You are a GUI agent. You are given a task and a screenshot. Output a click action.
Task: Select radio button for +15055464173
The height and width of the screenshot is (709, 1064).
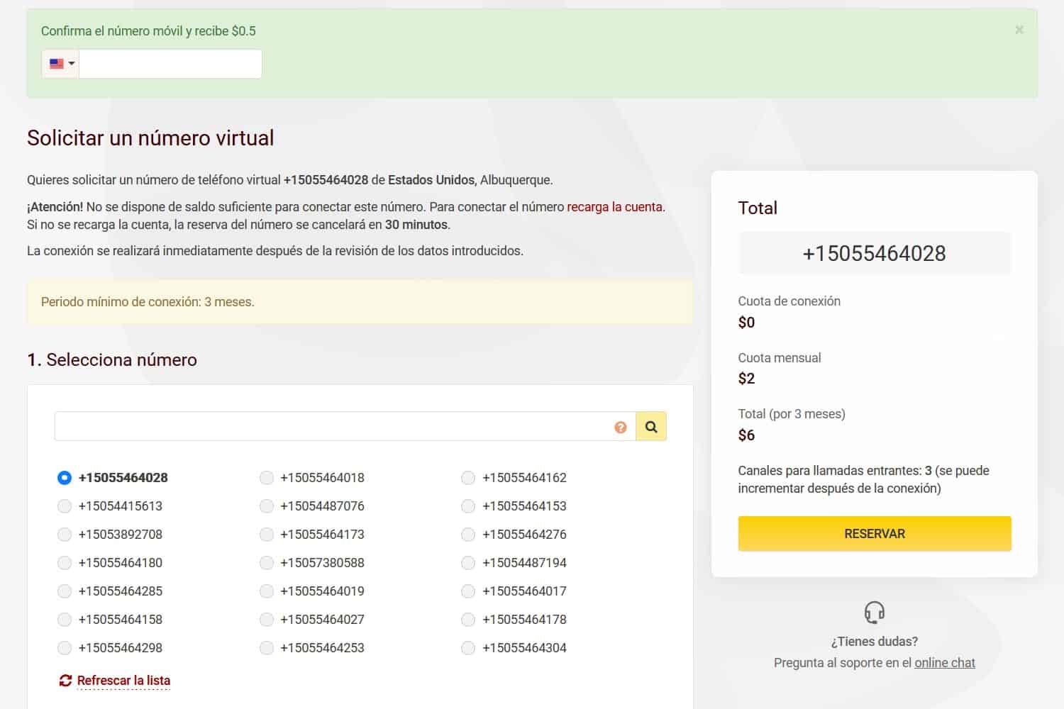[x=267, y=535]
